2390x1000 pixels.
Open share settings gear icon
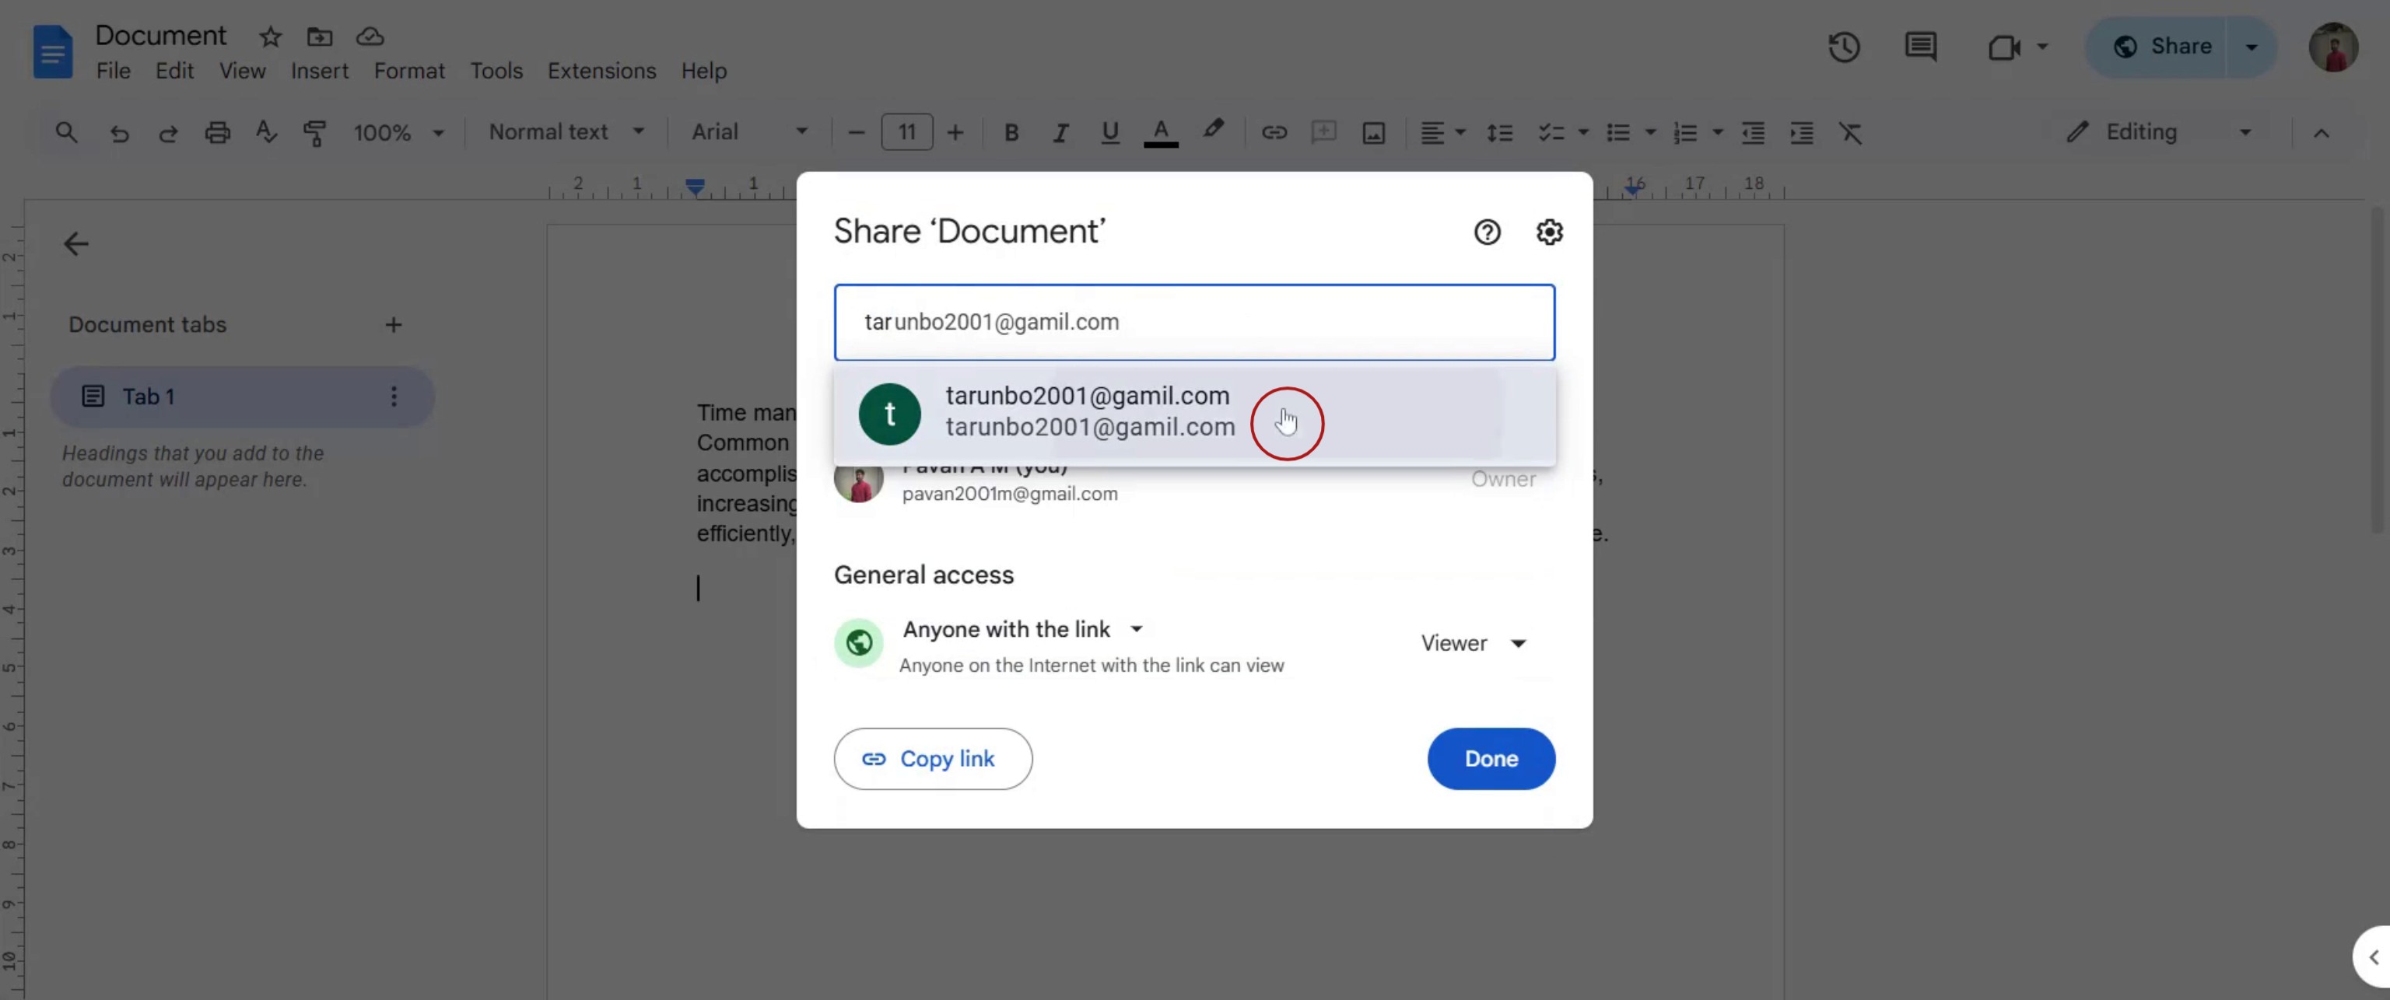click(x=1548, y=232)
